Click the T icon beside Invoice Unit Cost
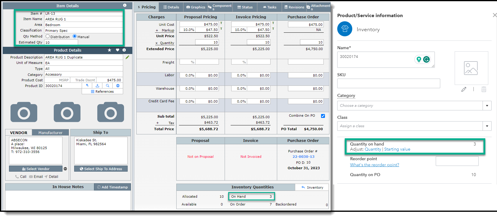Image resolution: width=497 pixels, height=219 pixels. 273,23
